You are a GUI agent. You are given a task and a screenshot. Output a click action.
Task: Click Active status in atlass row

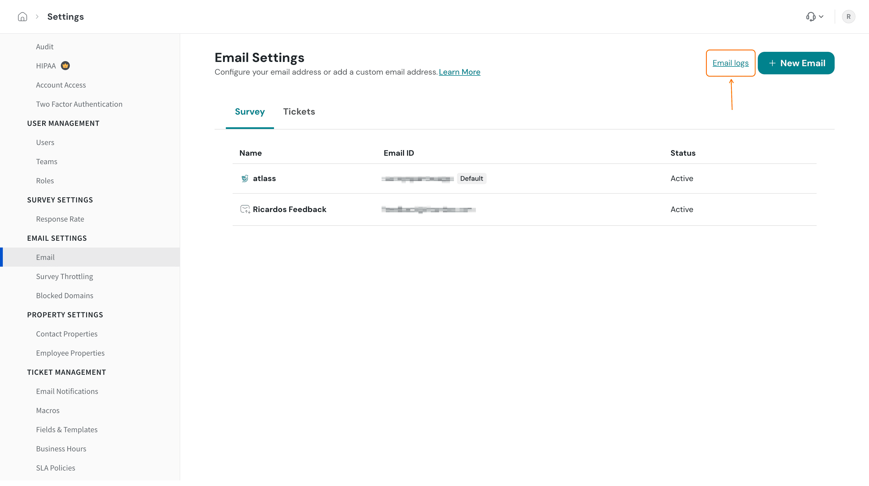(682, 179)
